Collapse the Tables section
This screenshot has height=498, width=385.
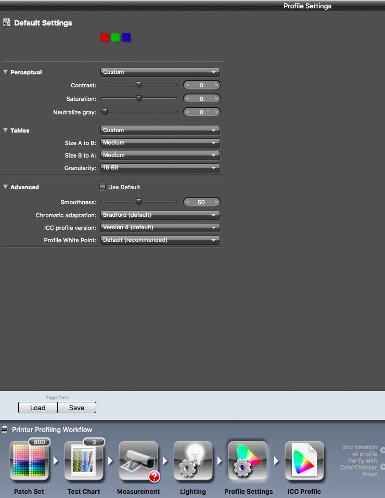pos(5,130)
